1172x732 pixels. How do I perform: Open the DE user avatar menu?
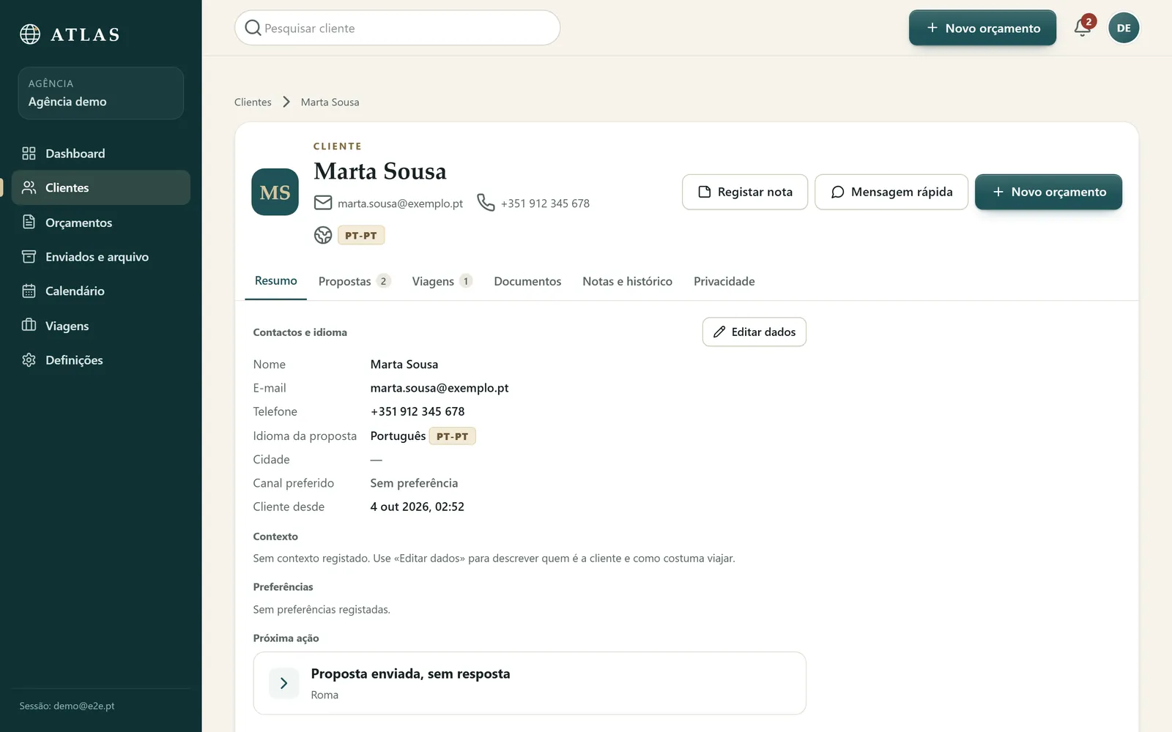[1124, 28]
